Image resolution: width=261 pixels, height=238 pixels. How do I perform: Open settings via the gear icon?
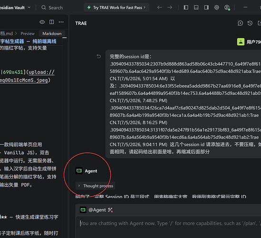point(217,7)
